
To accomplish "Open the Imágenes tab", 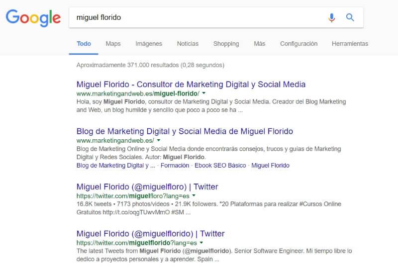I will pos(149,44).
